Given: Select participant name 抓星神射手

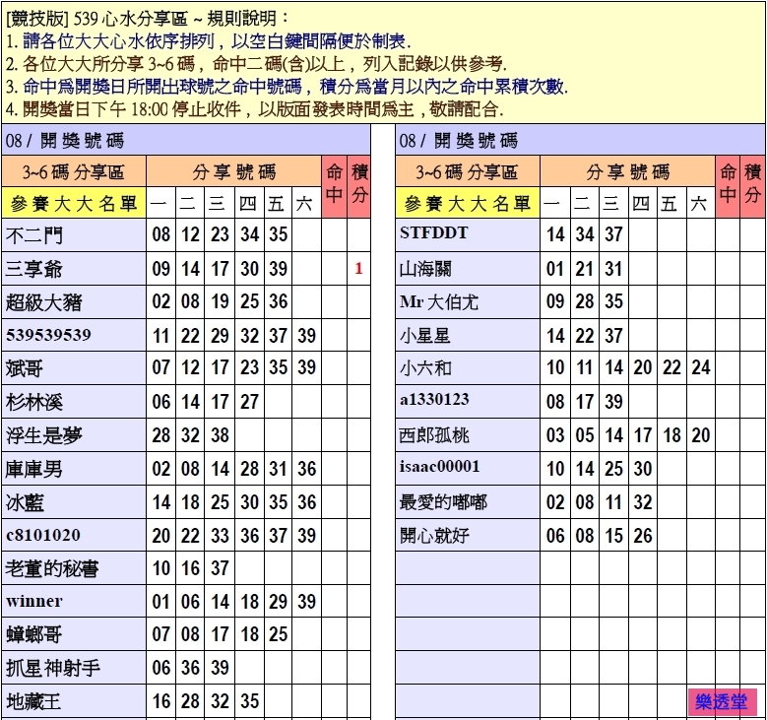Looking at the screenshot, I should tap(53, 668).
